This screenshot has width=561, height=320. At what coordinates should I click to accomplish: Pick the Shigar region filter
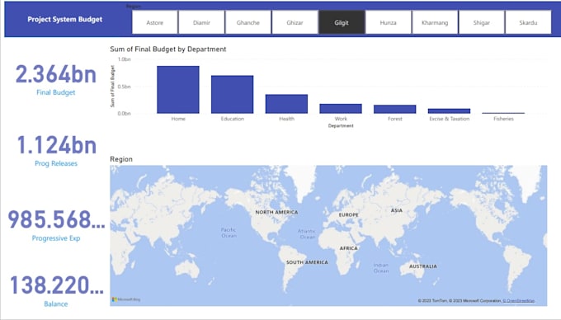[482, 22]
